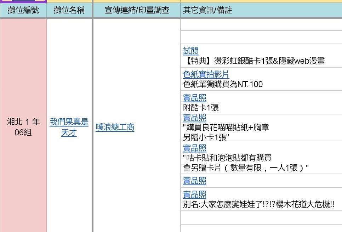The width and height of the screenshot is (342, 232).
Task: Open the 噗浪總工商 promo link
Action: coord(115,127)
